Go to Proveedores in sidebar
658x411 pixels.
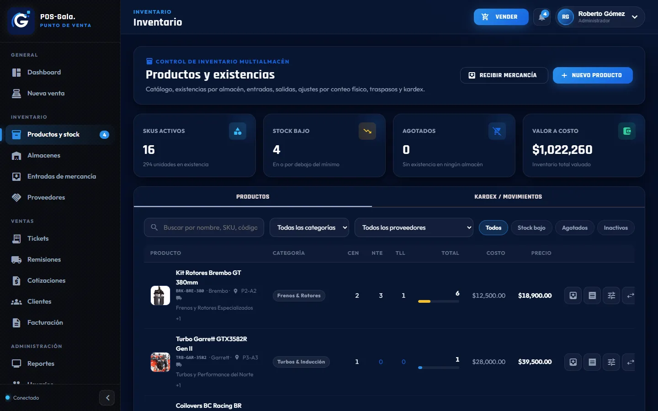60,197
